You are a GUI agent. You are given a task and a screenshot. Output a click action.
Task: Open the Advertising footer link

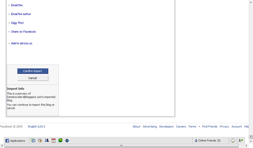click(150, 127)
